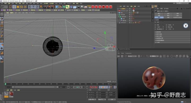The height and width of the screenshot is (103, 191).
Task: Click the crop region icon in RenderView
Action: point(147,56)
